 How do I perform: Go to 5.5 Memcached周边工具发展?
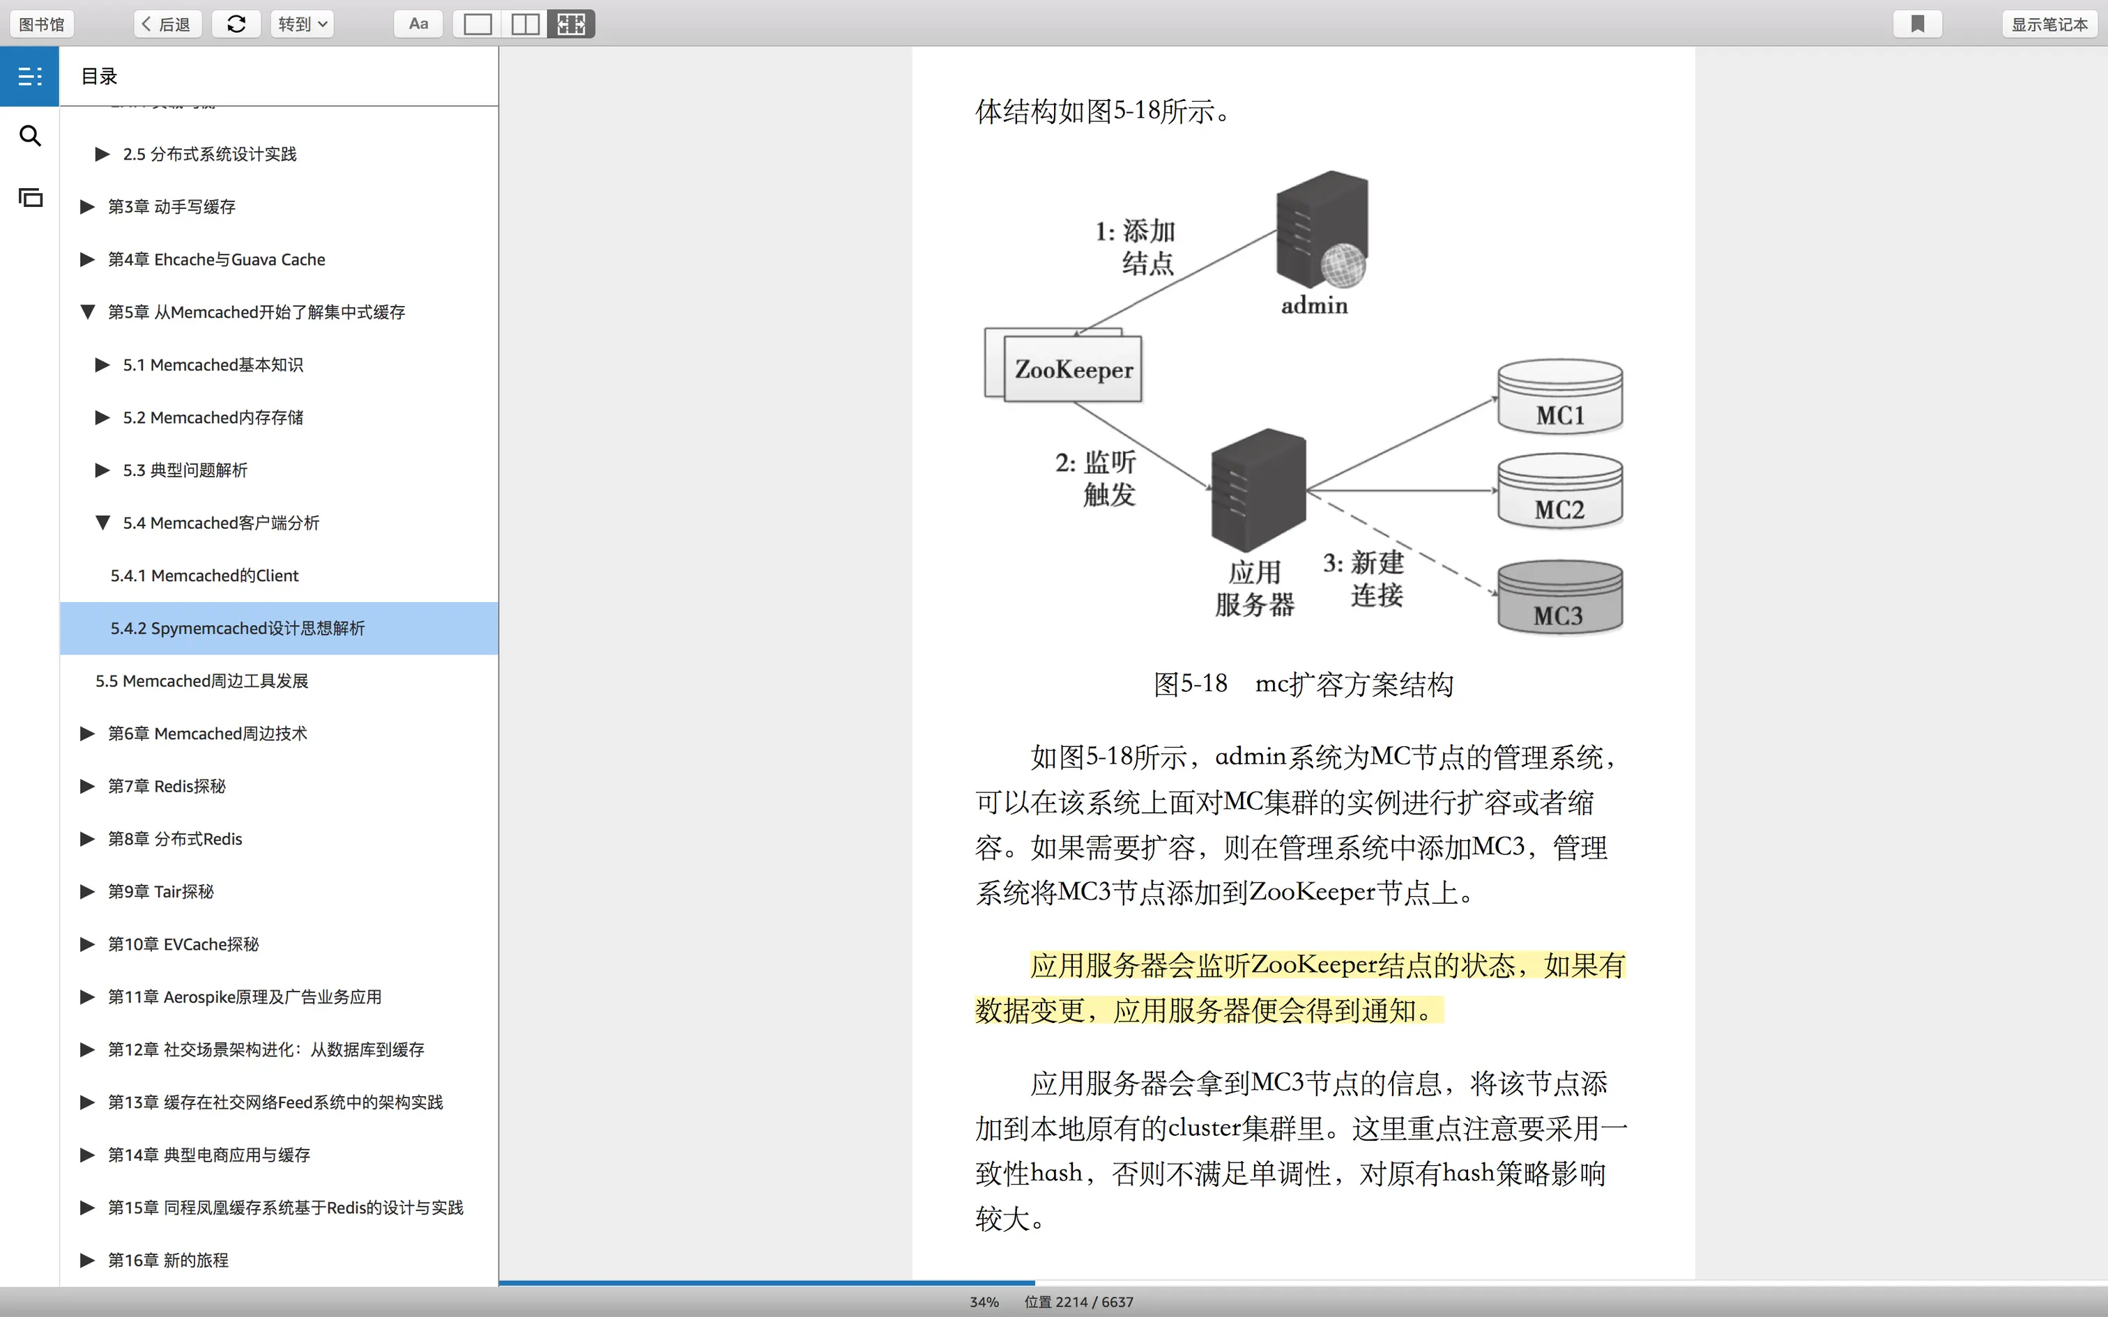point(201,681)
